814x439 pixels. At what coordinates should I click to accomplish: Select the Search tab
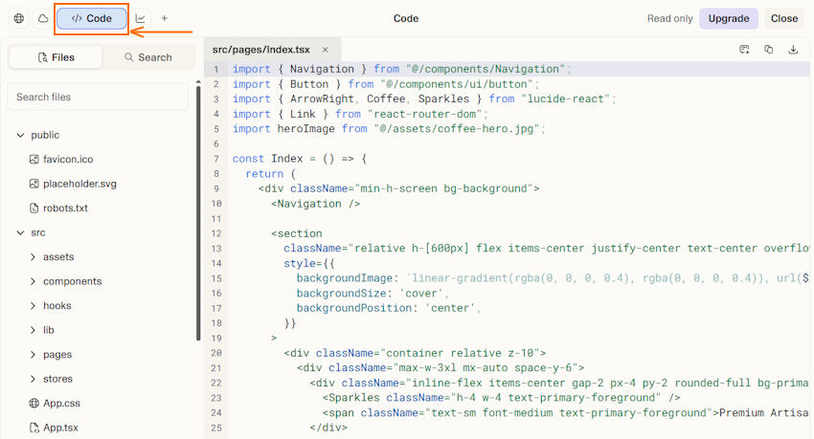[147, 57]
